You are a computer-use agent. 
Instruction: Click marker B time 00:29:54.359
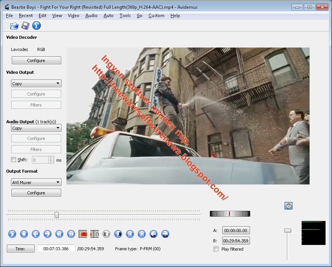pyautogui.click(x=236, y=240)
